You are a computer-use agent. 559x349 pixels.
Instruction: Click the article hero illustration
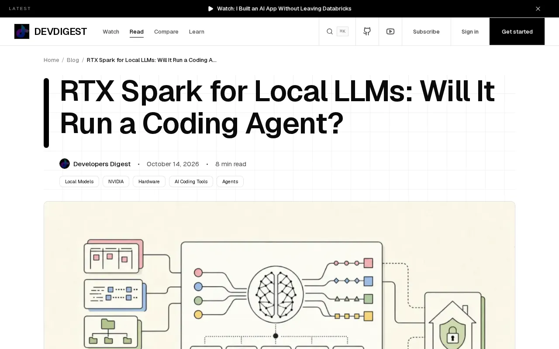[x=279, y=275]
